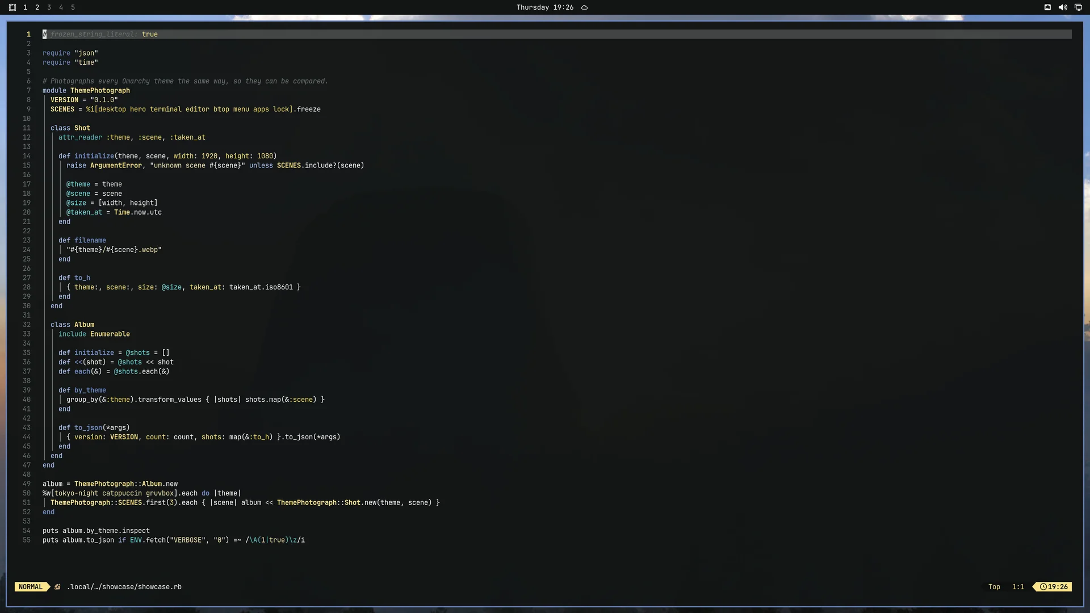
Task: Click the Top scroll position indicator
Action: pos(994,587)
